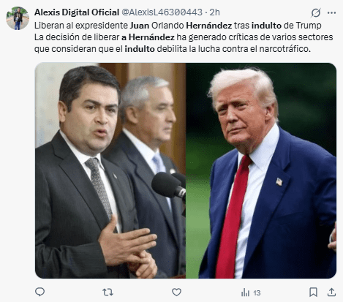Open the author's profile picture
This screenshot has height=302, width=343.
(18, 18)
